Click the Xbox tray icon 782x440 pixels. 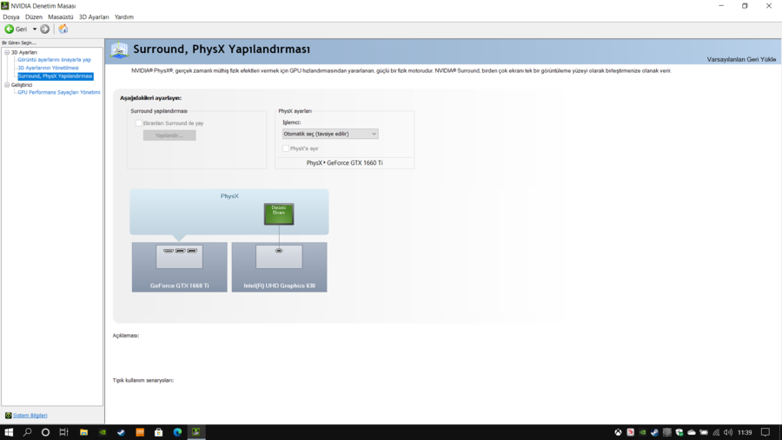(618, 432)
